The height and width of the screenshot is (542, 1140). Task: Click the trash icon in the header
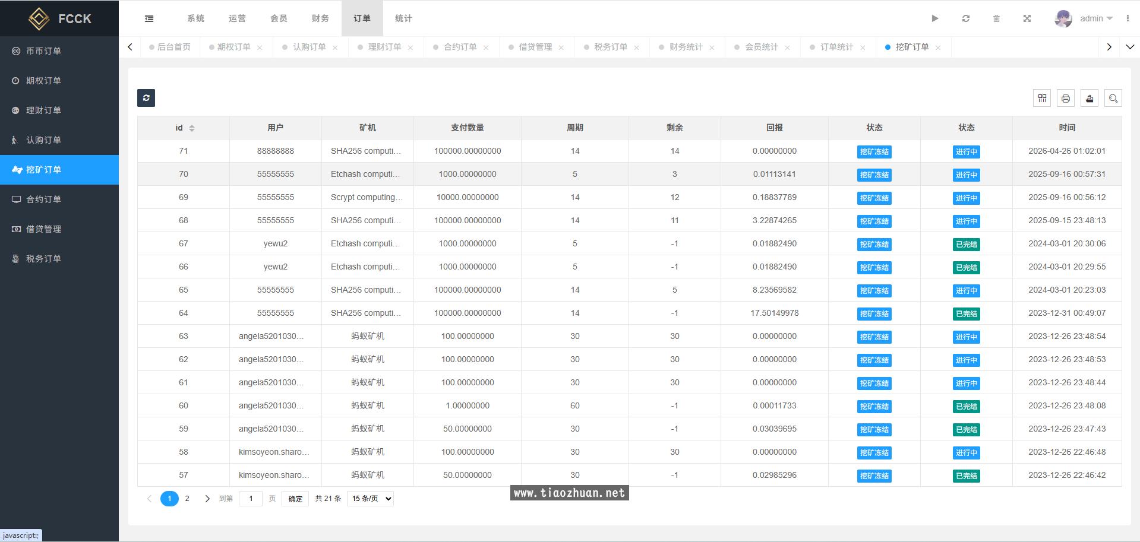pyautogui.click(x=996, y=18)
